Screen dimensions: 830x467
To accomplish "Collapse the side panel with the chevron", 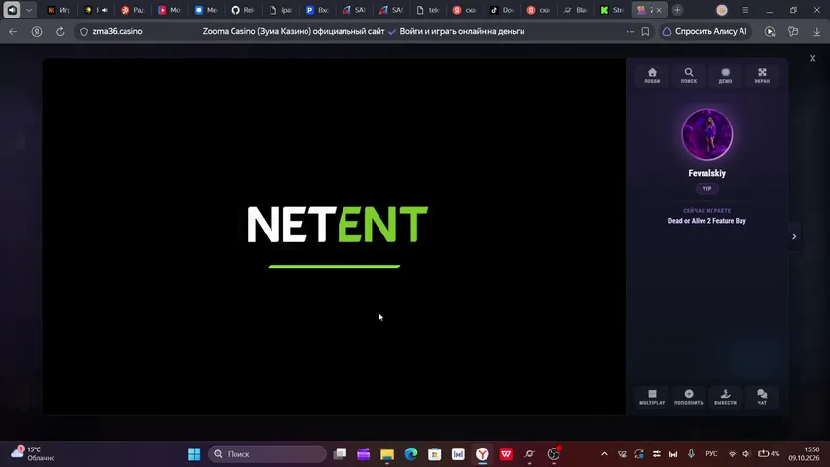I will [794, 236].
